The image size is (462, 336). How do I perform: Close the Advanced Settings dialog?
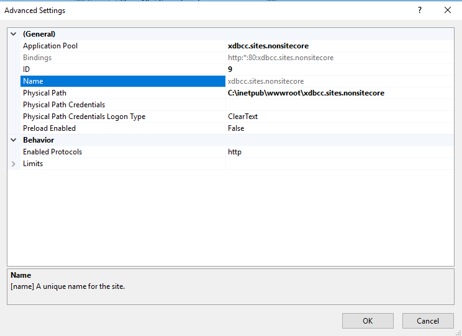(448, 11)
